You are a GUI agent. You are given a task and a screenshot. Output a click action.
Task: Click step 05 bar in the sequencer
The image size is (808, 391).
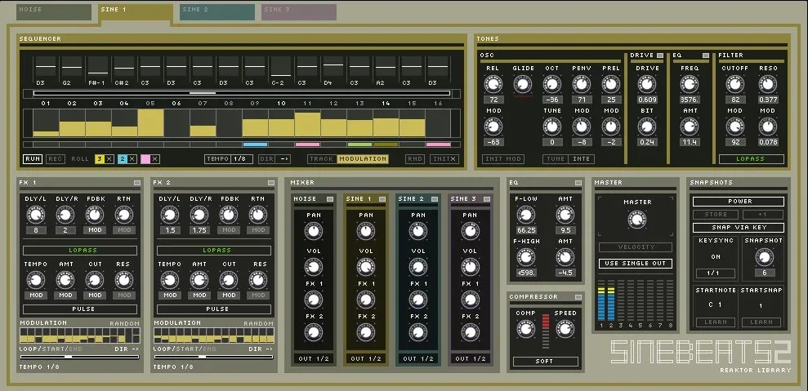tap(150, 122)
